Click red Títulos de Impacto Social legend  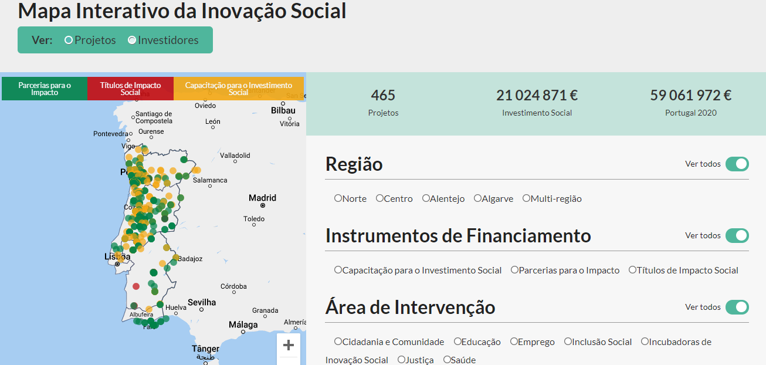coord(130,89)
